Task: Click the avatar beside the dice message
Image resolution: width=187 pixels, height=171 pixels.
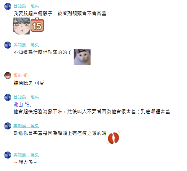Action: click(8, 6)
